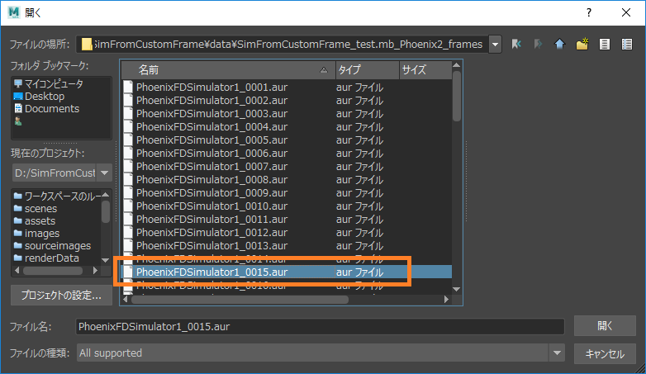
Task: Go forward to the next folder
Action: 538,44
